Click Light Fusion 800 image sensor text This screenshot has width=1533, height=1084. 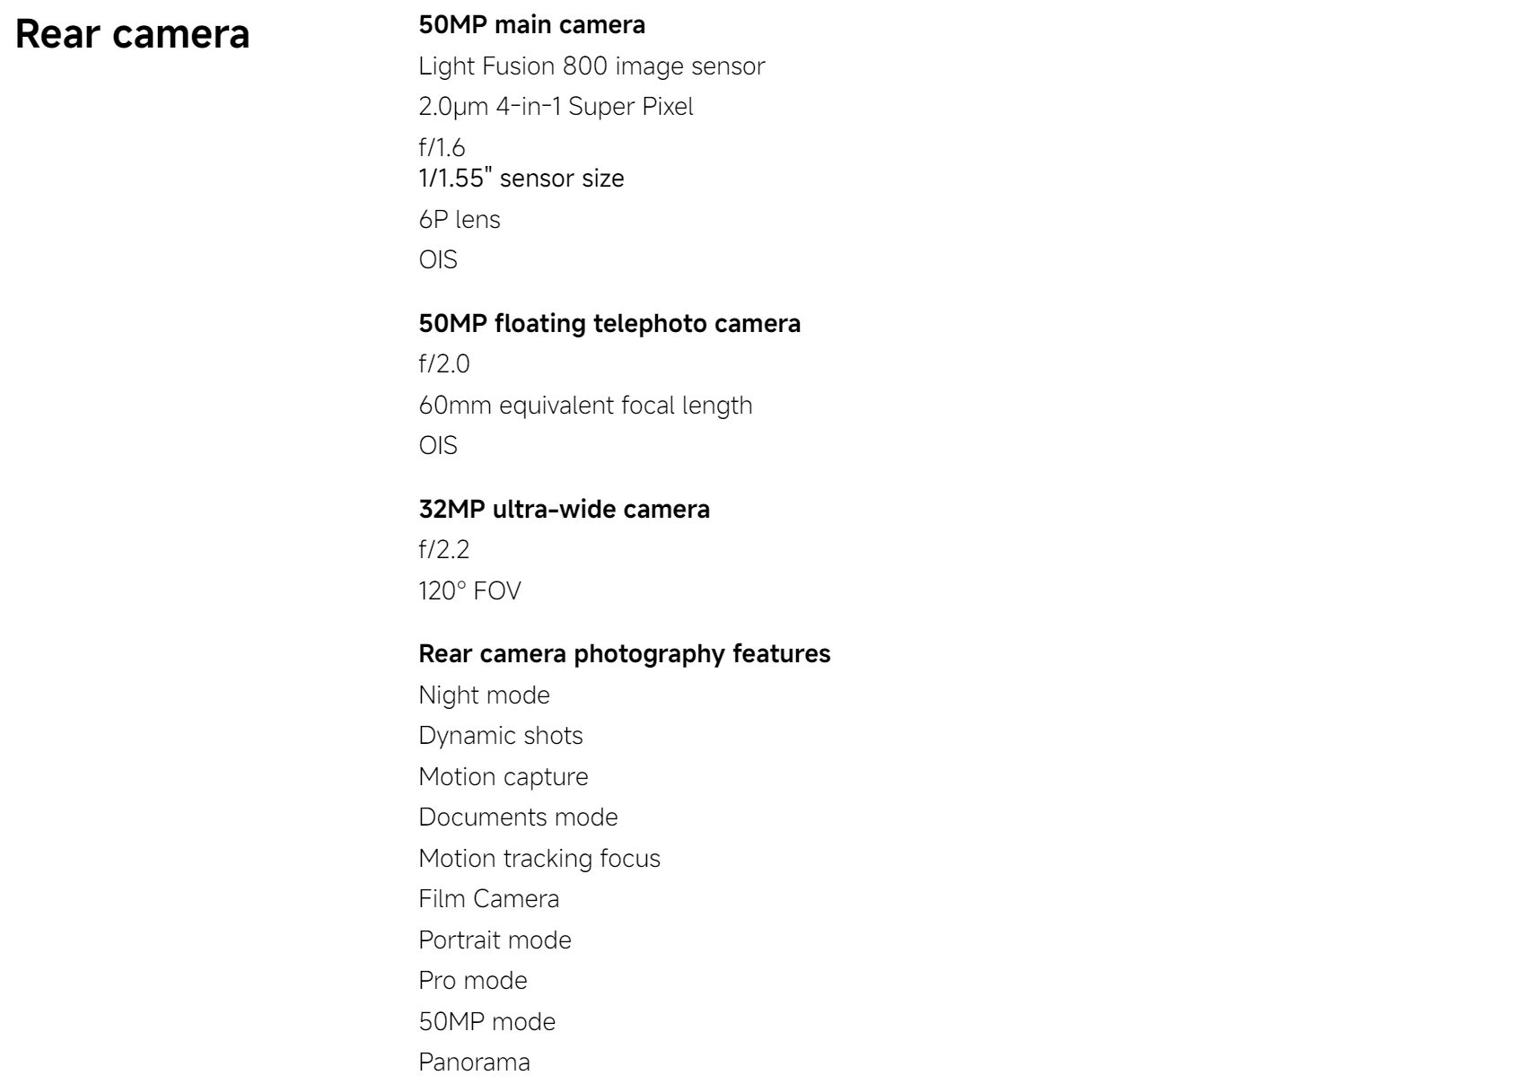click(591, 66)
